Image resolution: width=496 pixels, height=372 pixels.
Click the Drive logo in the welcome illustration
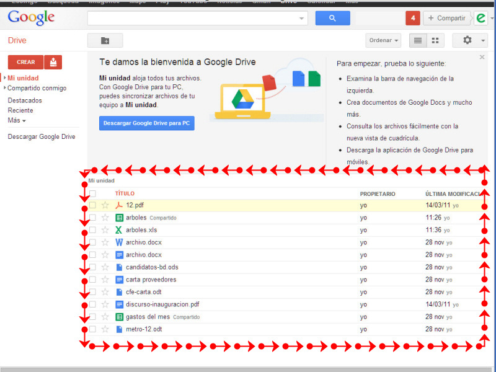(242, 99)
